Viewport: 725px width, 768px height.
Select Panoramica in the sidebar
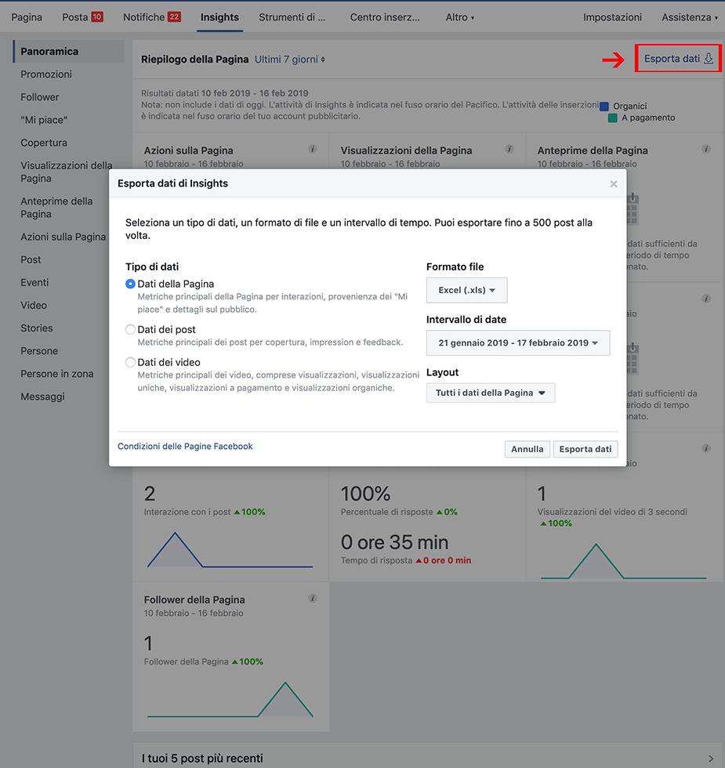[x=69, y=52]
